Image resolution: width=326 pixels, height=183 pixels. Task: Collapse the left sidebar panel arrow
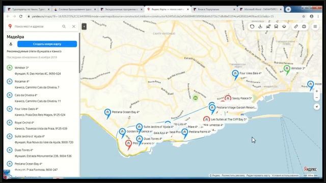click(x=84, y=26)
